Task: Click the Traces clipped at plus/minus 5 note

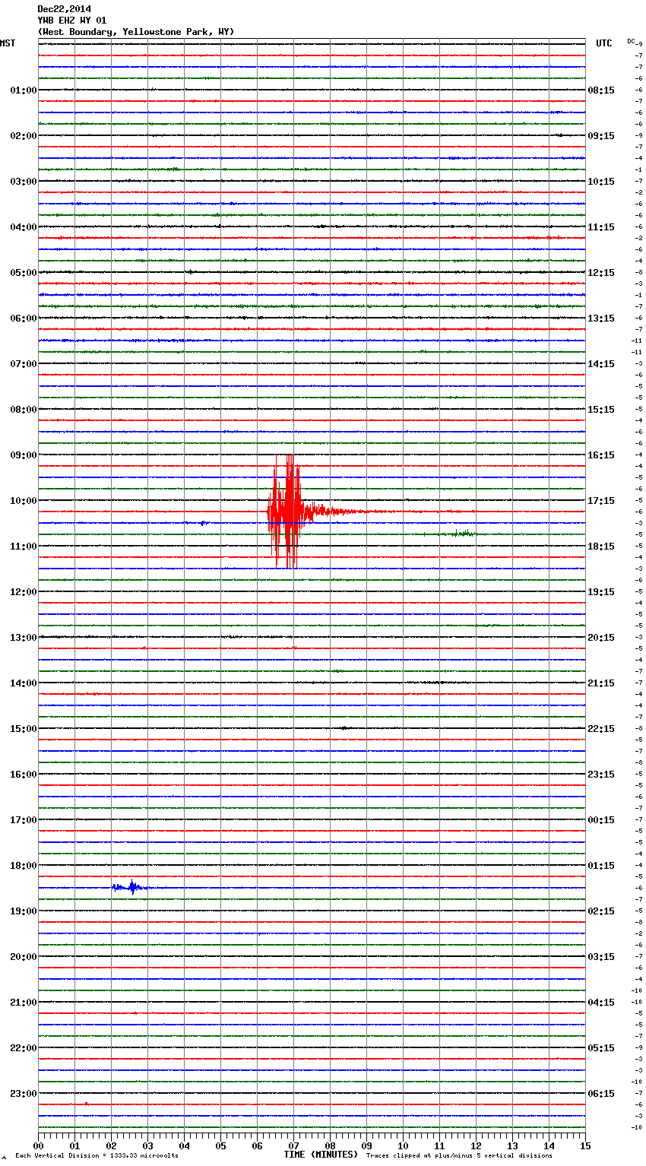Action: 459,1156
